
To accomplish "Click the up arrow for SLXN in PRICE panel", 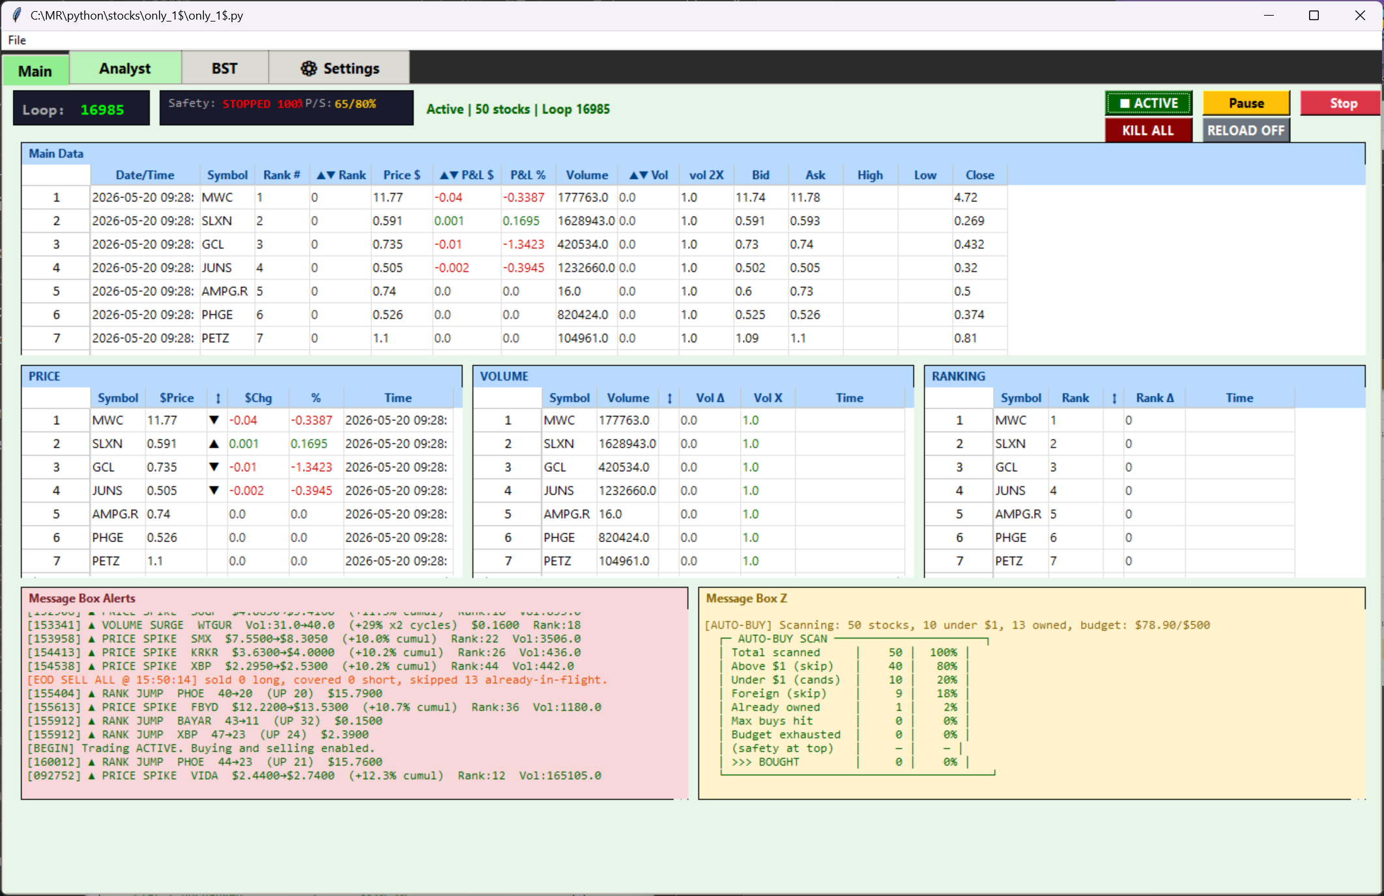I will tap(214, 444).
